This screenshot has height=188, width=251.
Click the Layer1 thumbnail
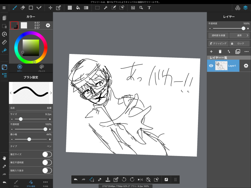pos(221,66)
